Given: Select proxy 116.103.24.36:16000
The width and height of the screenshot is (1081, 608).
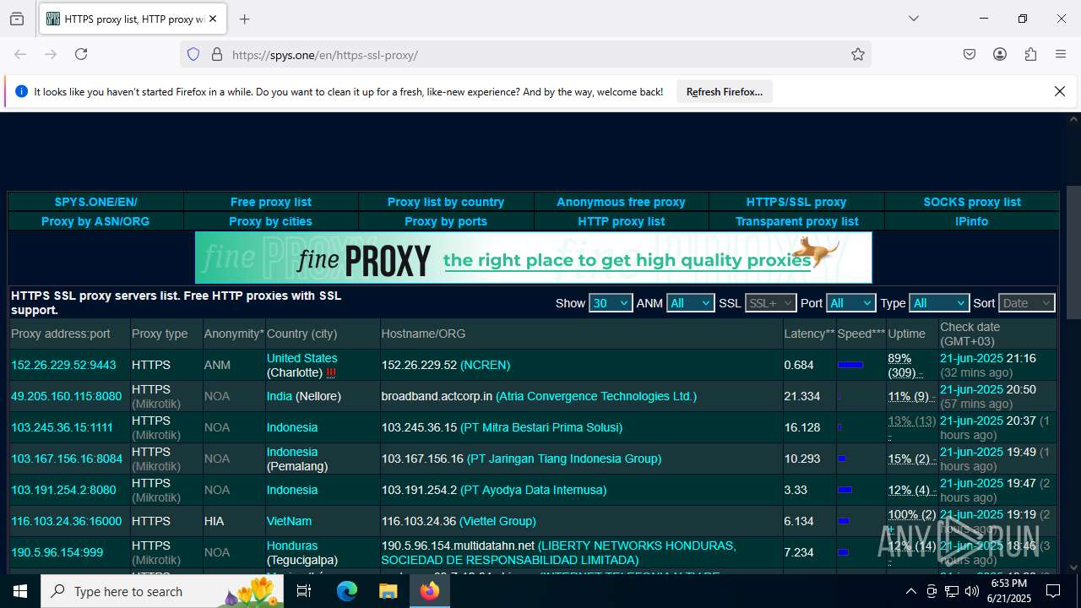Looking at the screenshot, I should point(66,521).
